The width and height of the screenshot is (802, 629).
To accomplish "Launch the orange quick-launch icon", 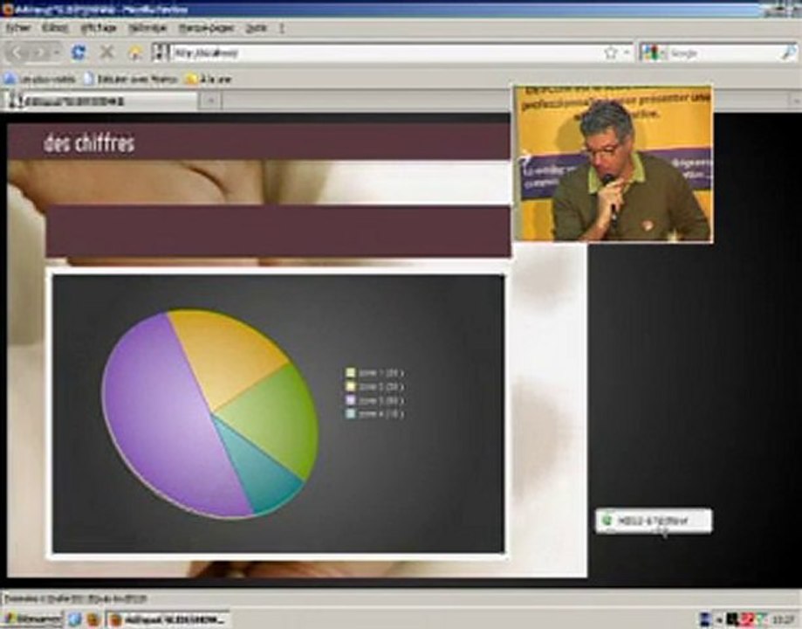I will click(x=92, y=619).
